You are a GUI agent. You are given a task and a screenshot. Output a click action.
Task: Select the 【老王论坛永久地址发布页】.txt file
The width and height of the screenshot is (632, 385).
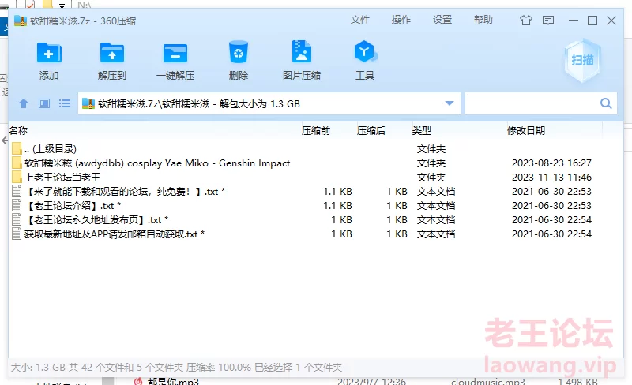tap(307, 220)
